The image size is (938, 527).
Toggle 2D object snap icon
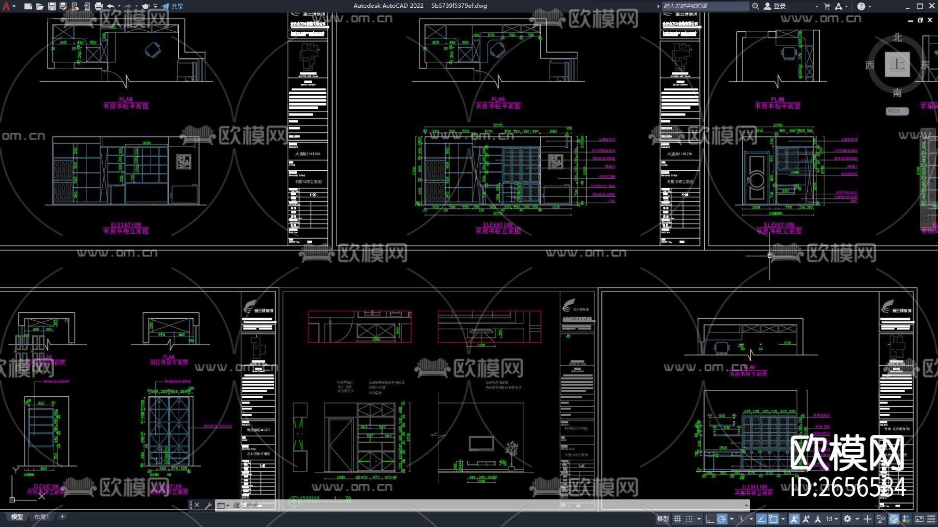coord(774,519)
